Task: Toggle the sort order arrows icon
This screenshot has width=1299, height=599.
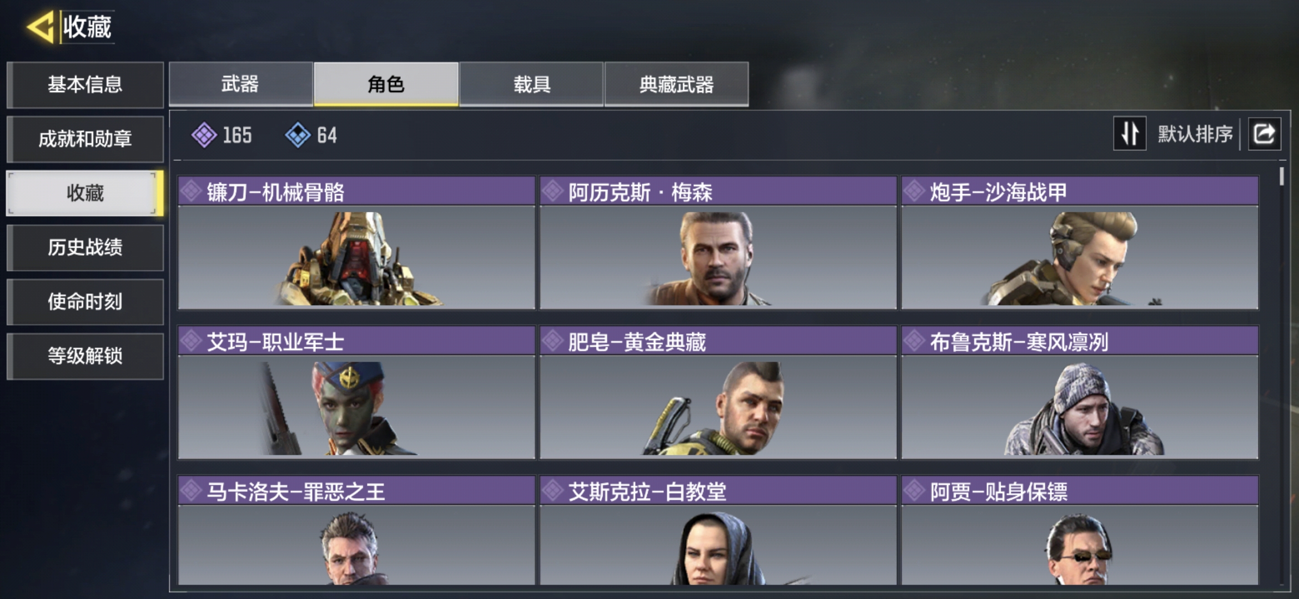Action: (1130, 134)
